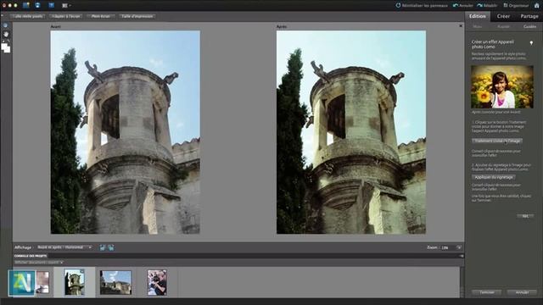Select the Rapide sub-tab

503,26
